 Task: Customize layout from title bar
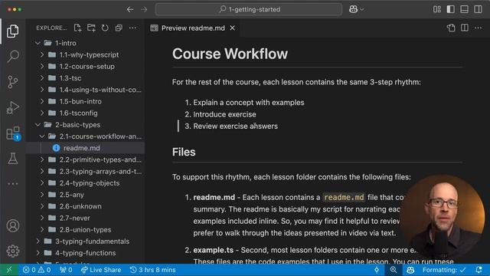[437, 9]
